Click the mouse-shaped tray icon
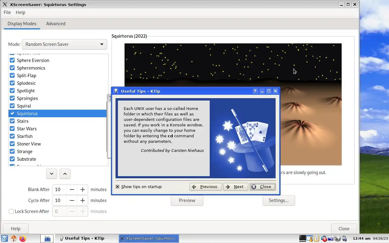The height and width of the screenshot is (243, 389). click(x=344, y=238)
